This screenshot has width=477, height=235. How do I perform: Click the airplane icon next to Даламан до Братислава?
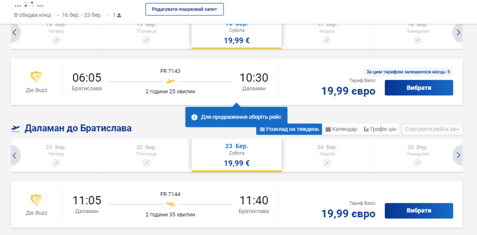pyautogui.click(x=15, y=128)
